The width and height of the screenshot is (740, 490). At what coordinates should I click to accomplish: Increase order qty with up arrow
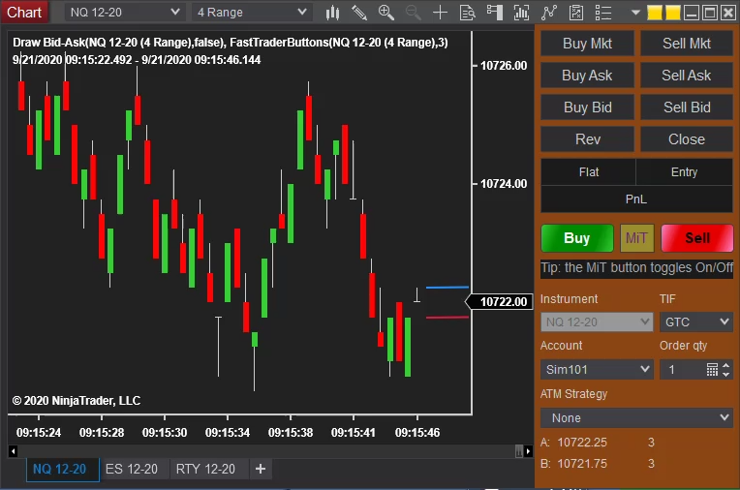(725, 365)
